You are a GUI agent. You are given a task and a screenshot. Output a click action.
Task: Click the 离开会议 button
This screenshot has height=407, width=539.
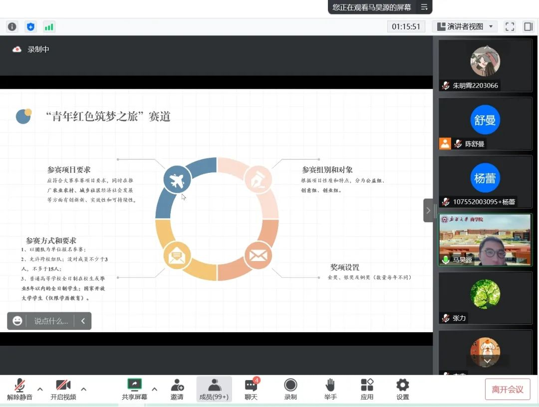(x=508, y=389)
